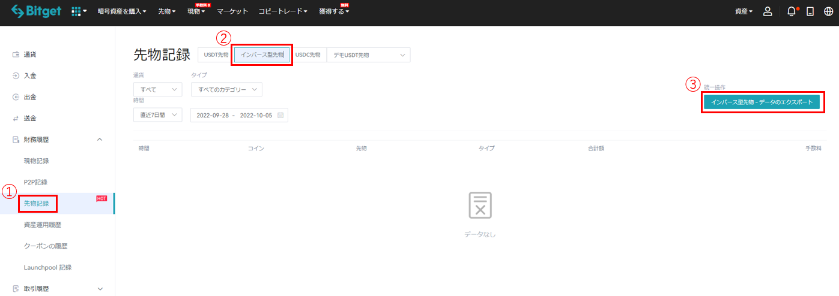The width and height of the screenshot is (839, 296).
Task: Open the apps grid menu icon
Action: tap(76, 11)
